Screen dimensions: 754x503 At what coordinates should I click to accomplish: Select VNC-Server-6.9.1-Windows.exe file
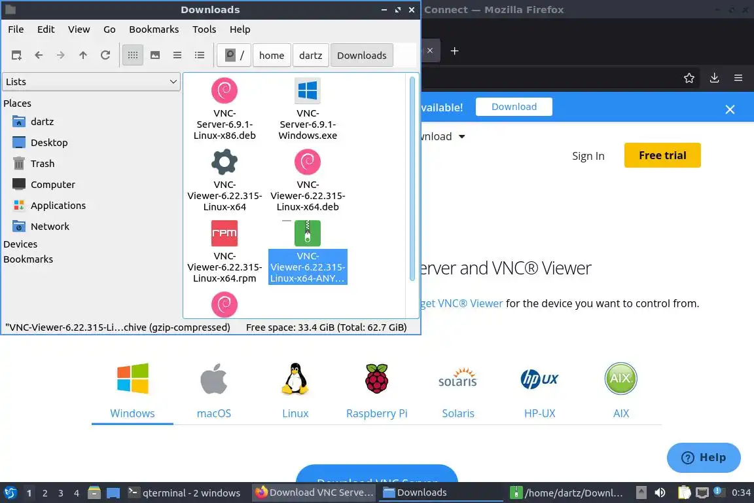tap(308, 109)
